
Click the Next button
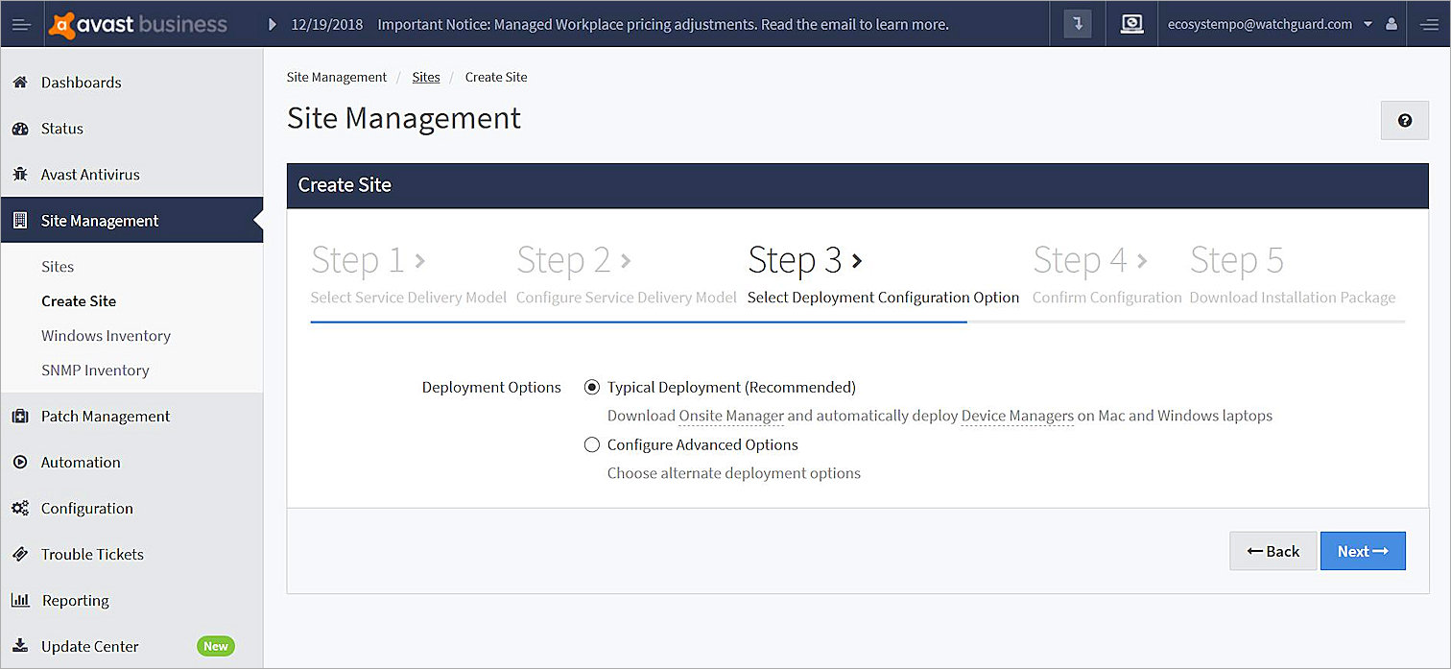pyautogui.click(x=1362, y=551)
